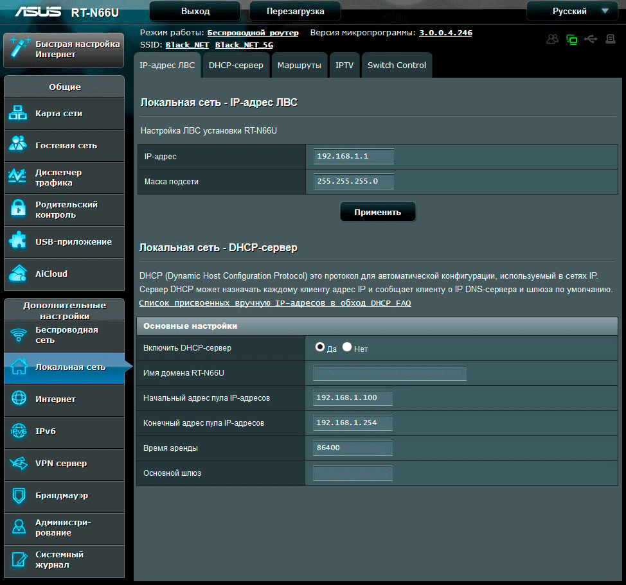Click the AiCloud cloud icon
This screenshot has width=626, height=585.
18,274
